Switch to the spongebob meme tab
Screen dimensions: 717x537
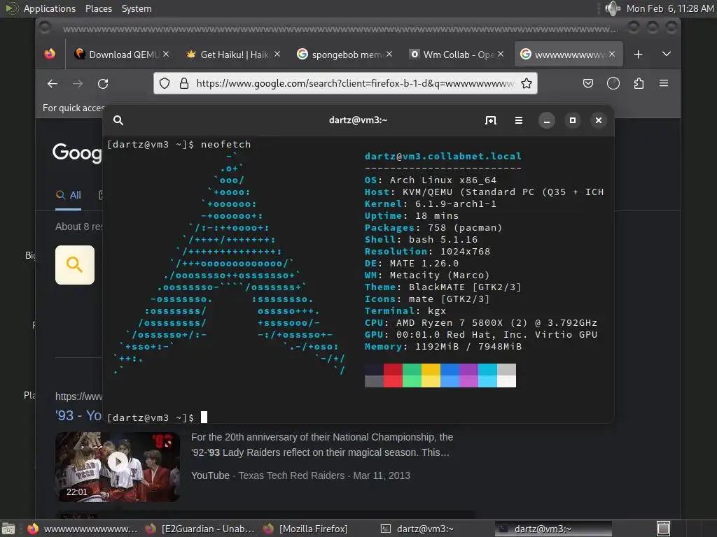[x=344, y=55]
